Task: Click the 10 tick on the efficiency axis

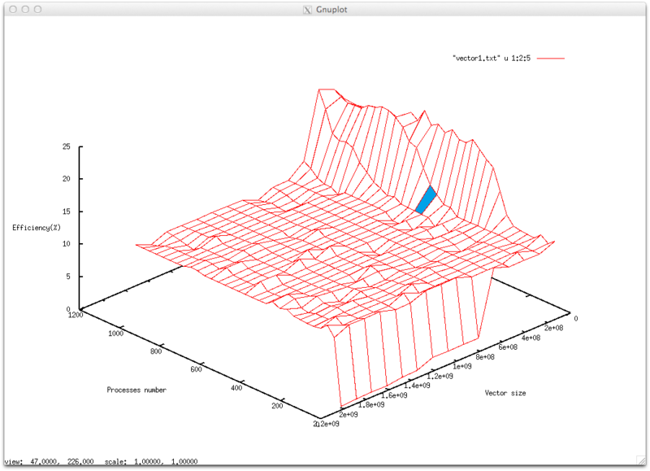Action: coord(67,243)
